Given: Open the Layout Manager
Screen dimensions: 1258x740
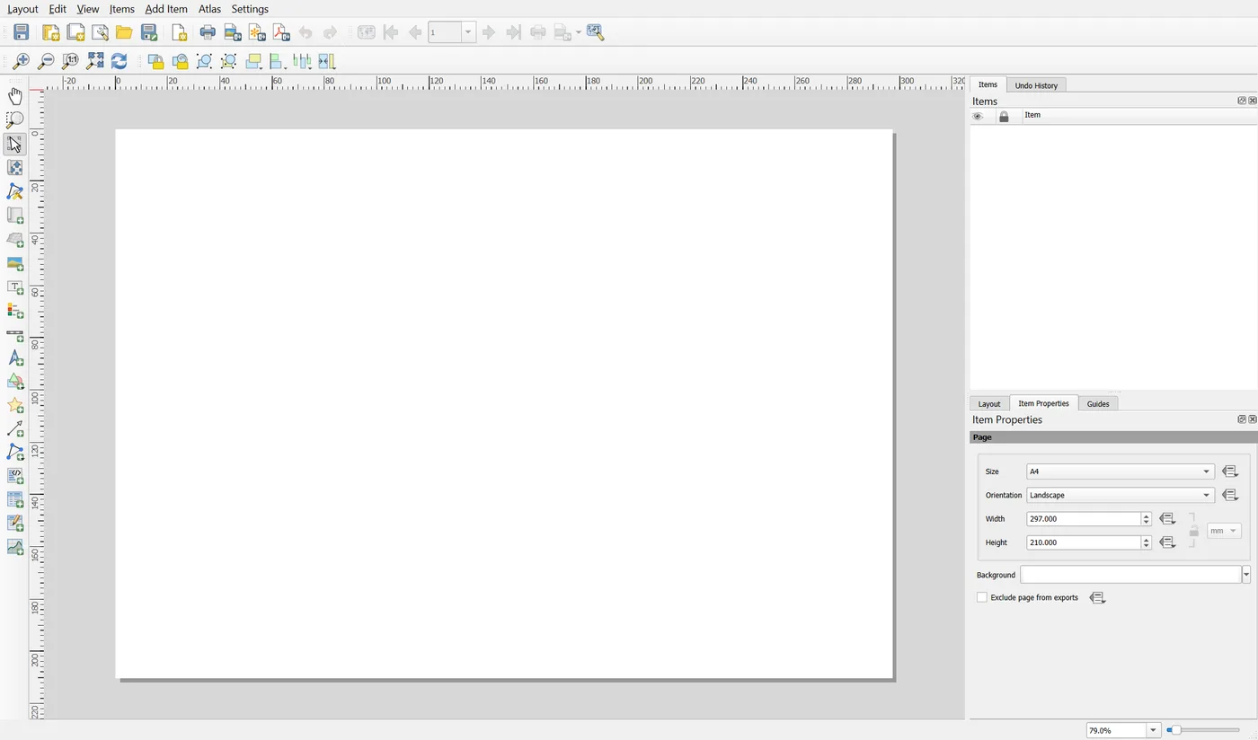Looking at the screenshot, I should [x=100, y=33].
